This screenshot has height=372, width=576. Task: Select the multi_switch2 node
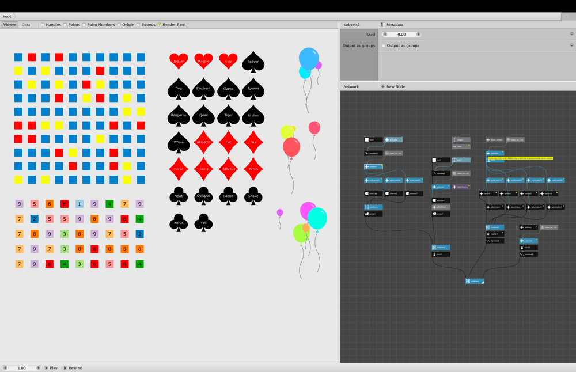click(414, 180)
